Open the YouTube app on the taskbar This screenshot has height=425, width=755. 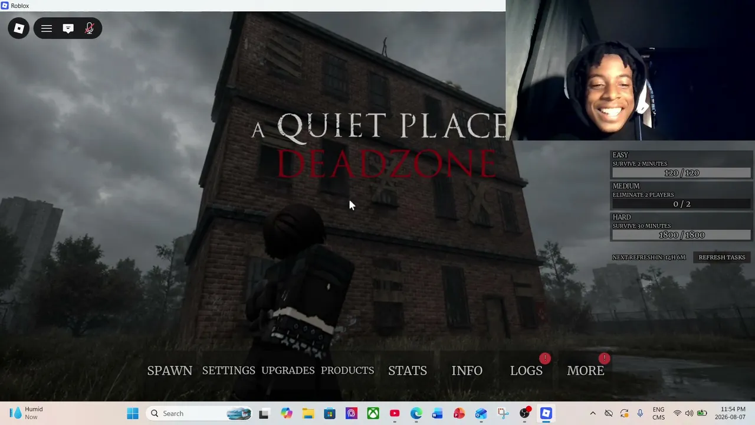pyautogui.click(x=395, y=414)
